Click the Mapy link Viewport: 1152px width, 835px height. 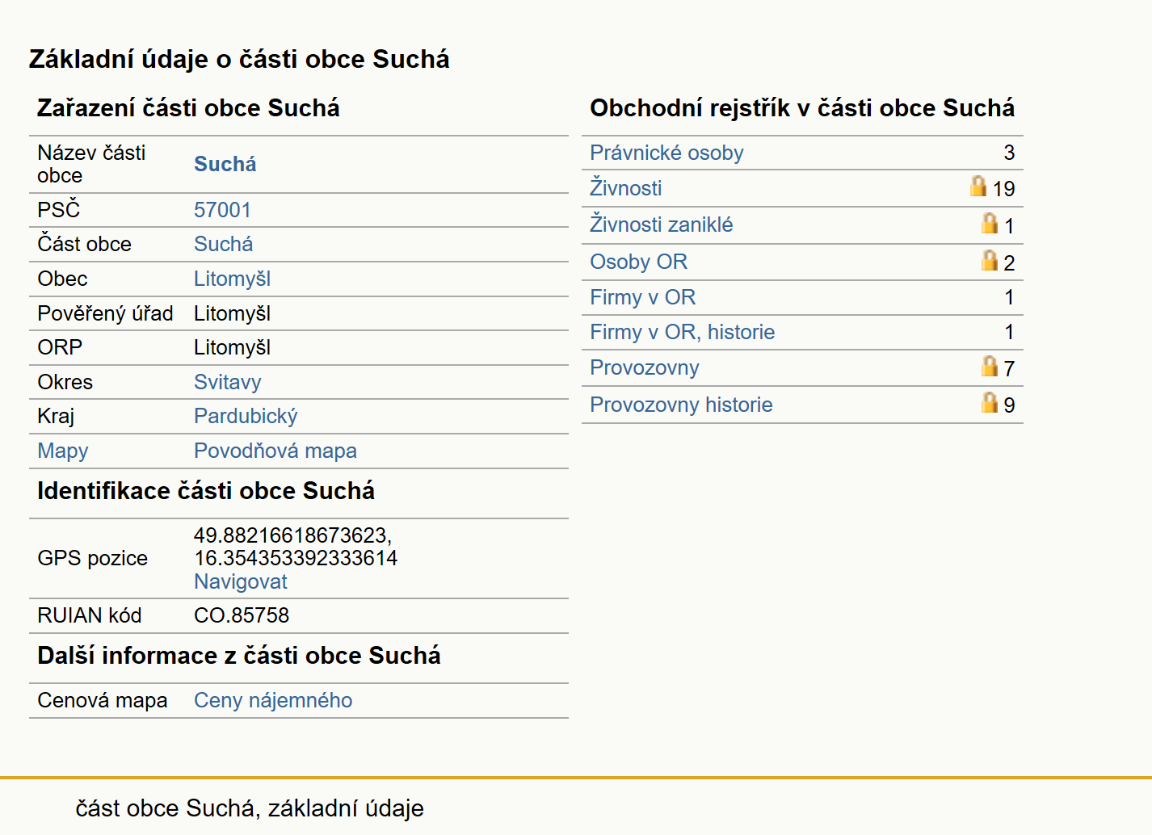click(63, 451)
